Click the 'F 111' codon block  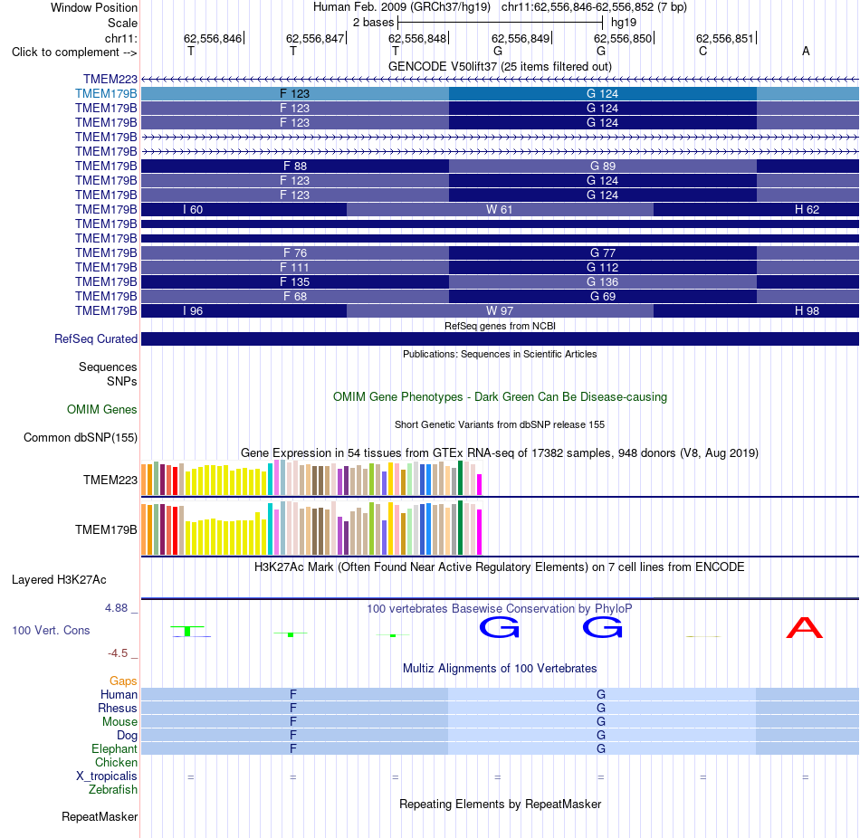(x=295, y=268)
